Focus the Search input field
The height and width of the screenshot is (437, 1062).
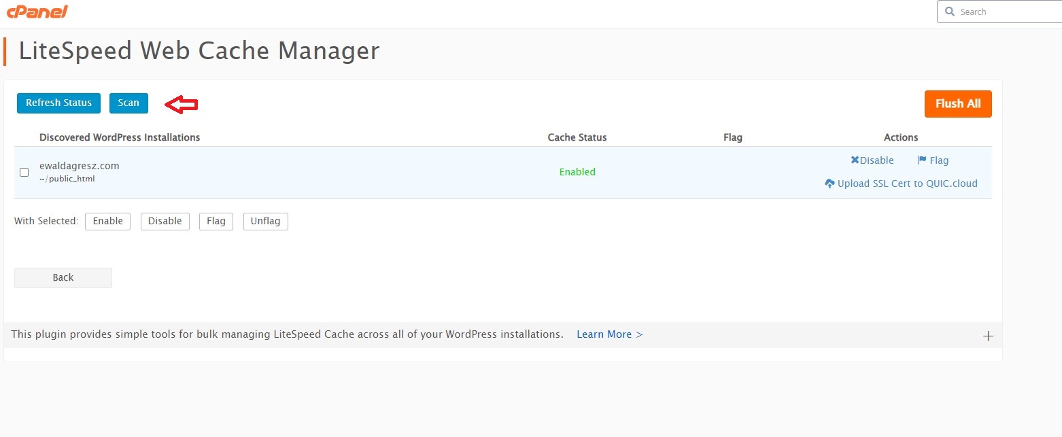(x=999, y=12)
